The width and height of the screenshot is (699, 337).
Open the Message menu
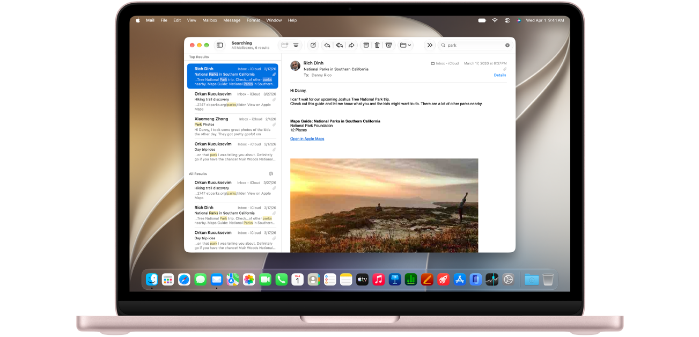click(232, 20)
